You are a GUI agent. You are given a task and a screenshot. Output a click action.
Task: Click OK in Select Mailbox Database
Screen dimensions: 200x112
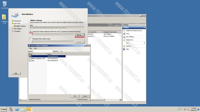pos(75,96)
